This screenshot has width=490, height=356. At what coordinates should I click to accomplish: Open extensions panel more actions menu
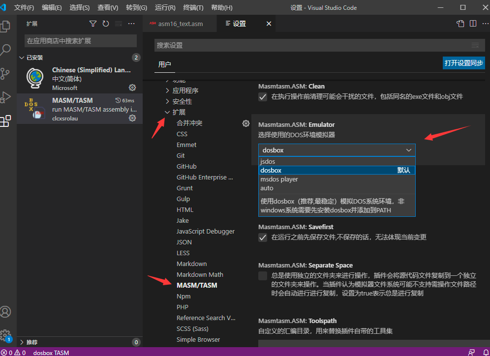pos(131,24)
